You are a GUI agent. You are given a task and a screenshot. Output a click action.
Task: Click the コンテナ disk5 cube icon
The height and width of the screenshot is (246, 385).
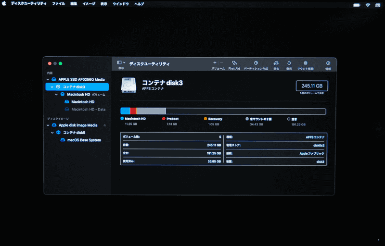pos(58,132)
